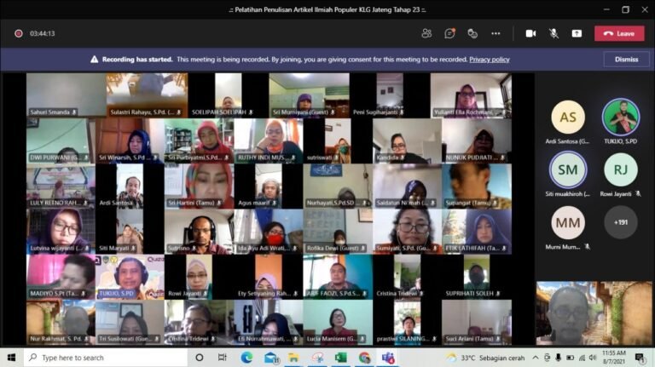Select Tri Susilowati video tile

tap(130, 323)
